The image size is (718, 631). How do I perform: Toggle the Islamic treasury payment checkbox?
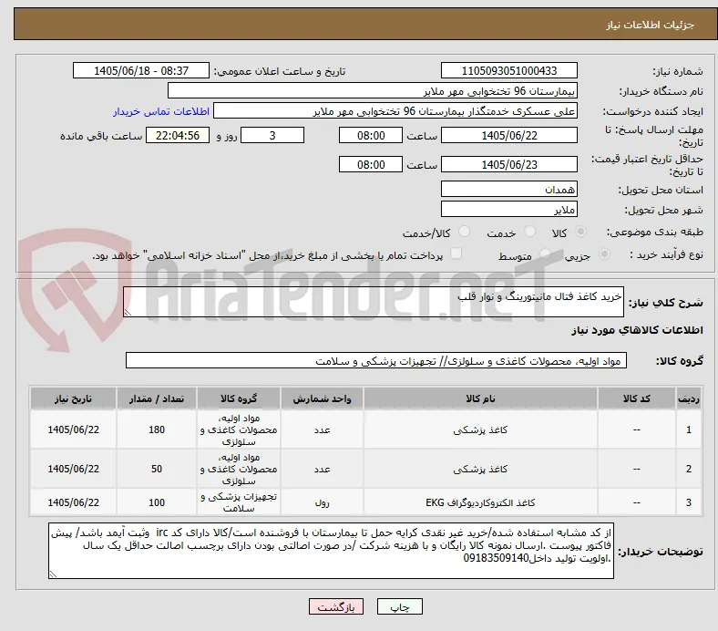(456, 253)
